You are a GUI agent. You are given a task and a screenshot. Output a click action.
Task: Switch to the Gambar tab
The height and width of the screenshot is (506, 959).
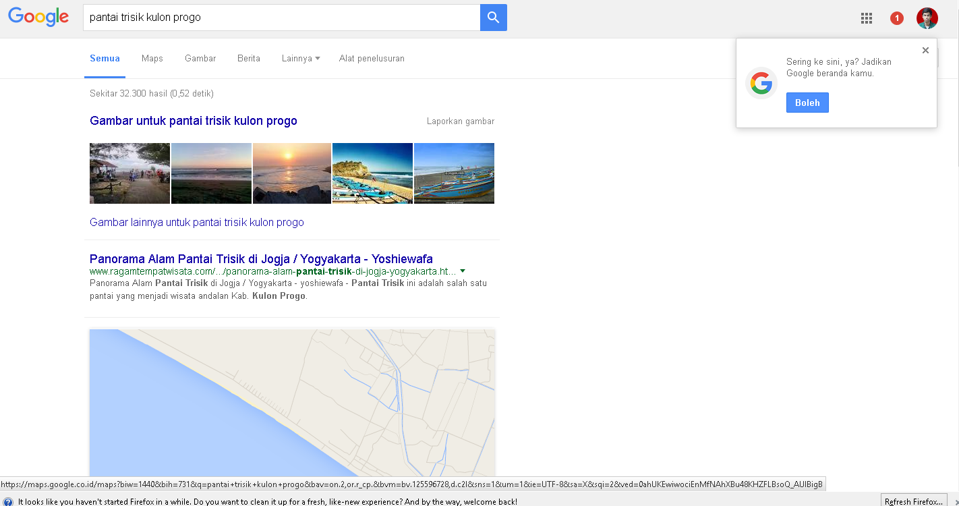[200, 59]
